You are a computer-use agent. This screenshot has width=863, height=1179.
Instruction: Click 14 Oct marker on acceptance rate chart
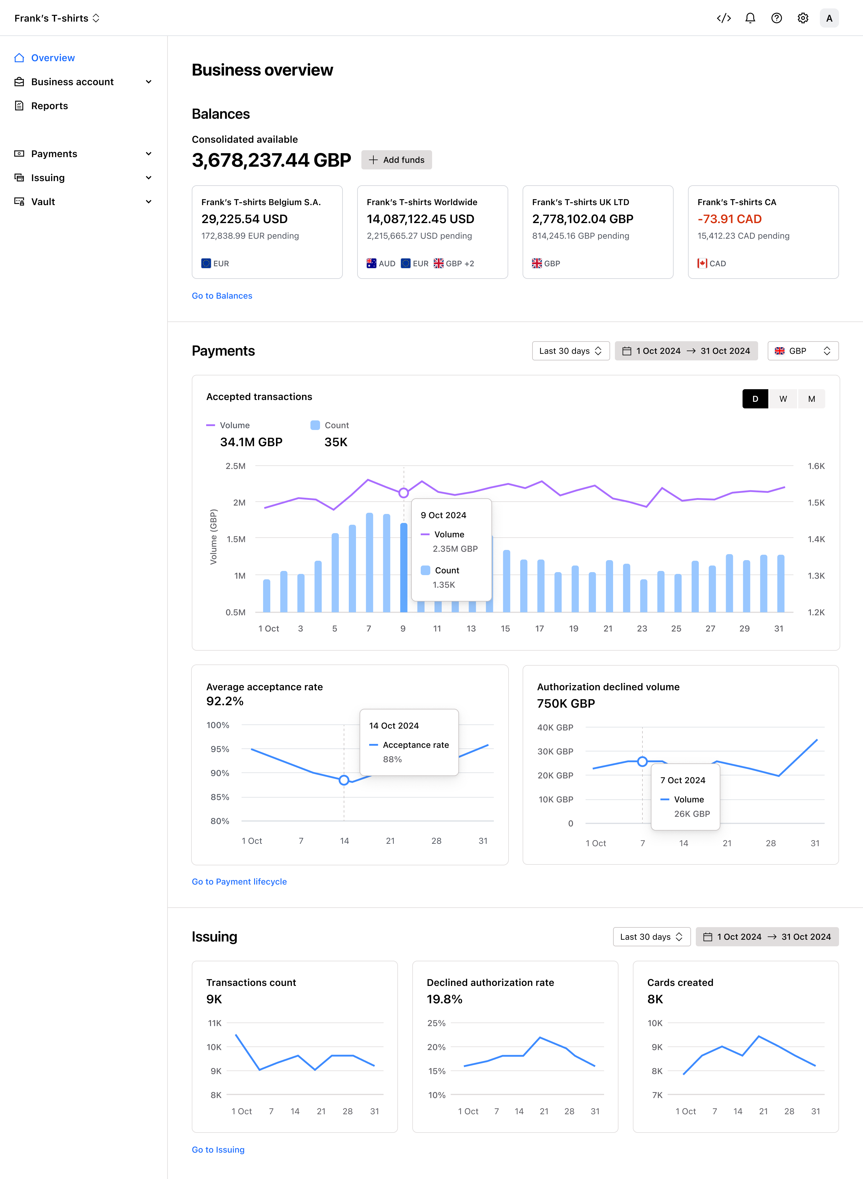point(344,780)
